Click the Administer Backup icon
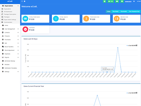The image size is (141, 106). coord(3,61)
